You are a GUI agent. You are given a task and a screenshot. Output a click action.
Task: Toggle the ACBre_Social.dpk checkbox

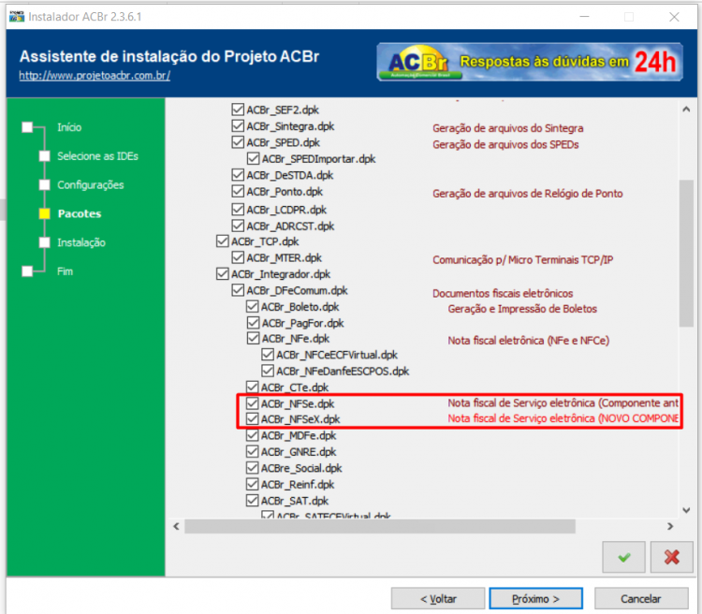(253, 468)
